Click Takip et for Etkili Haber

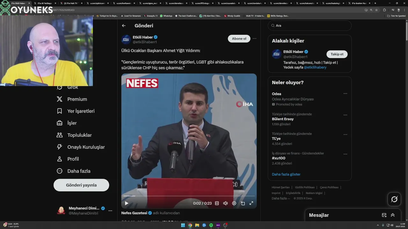(337, 54)
